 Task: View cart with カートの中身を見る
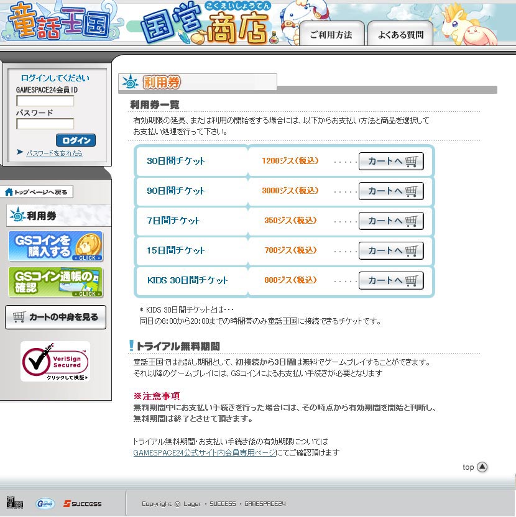(55, 317)
